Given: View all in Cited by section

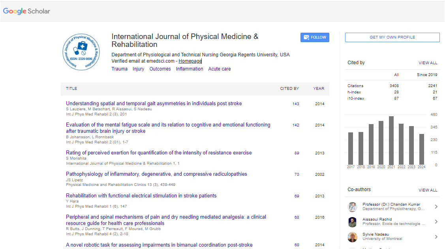Looking at the screenshot, I should (428, 63).
